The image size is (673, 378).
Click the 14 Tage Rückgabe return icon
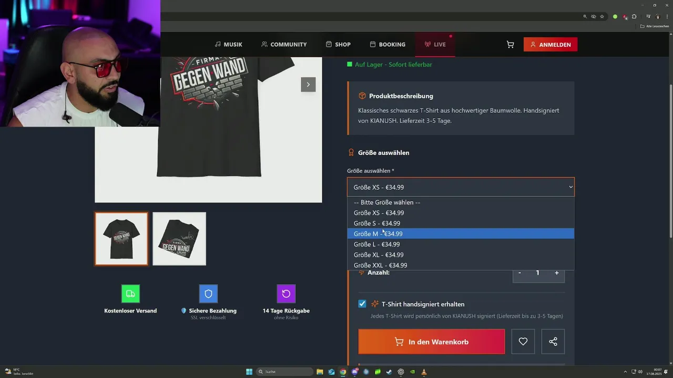pos(286,294)
